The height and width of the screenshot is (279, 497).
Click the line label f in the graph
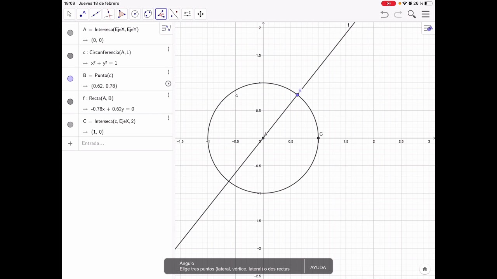pyautogui.click(x=348, y=25)
